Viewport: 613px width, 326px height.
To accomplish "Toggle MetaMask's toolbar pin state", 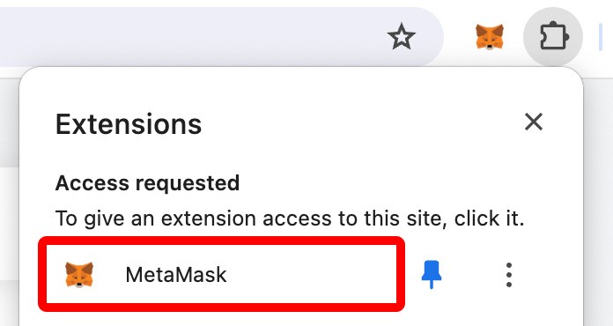I will (432, 275).
